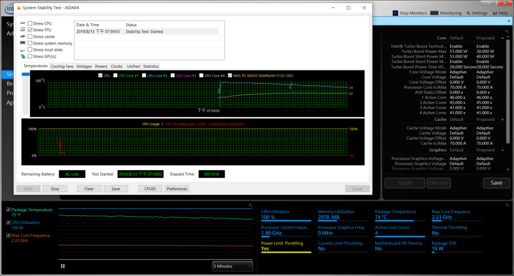
Task: Open the Unified tab
Action: coord(133,66)
